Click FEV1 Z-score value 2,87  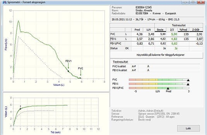199,39
